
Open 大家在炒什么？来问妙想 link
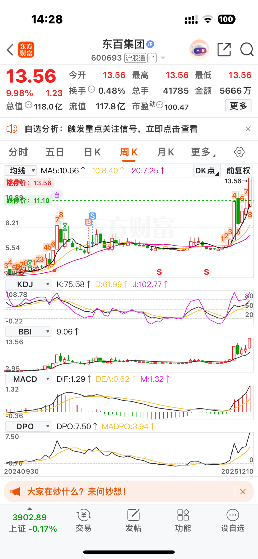(x=77, y=492)
